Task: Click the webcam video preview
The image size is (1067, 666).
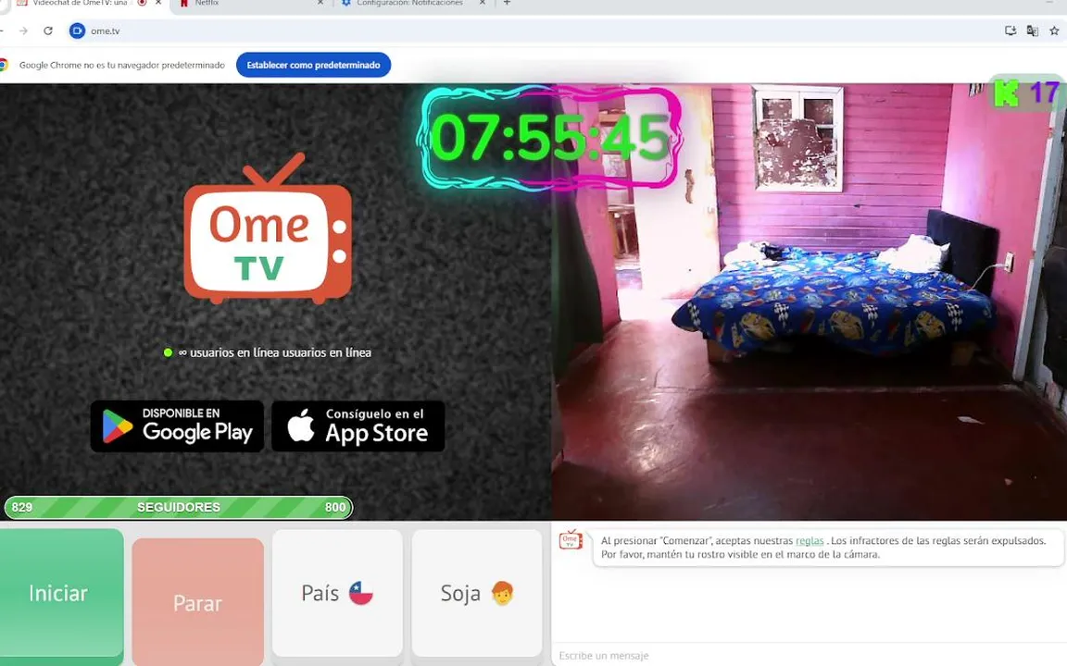Action: tap(810, 302)
